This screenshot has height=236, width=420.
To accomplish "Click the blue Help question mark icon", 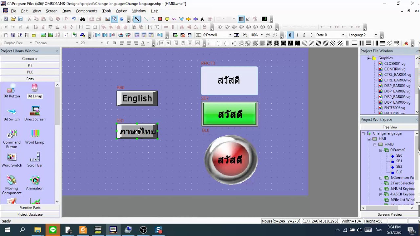I will pos(122,19).
